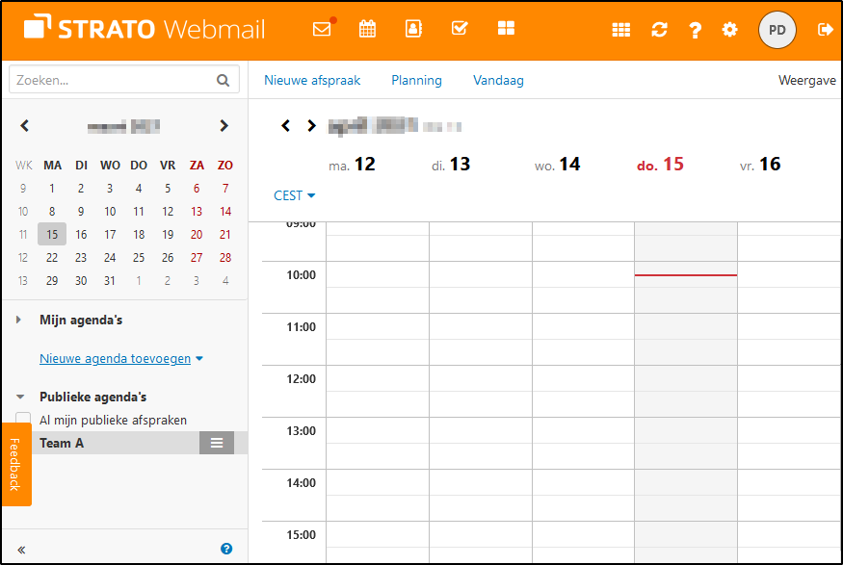Image resolution: width=843 pixels, height=565 pixels.
Task: Open the Portfolio squares icon
Action: (506, 30)
